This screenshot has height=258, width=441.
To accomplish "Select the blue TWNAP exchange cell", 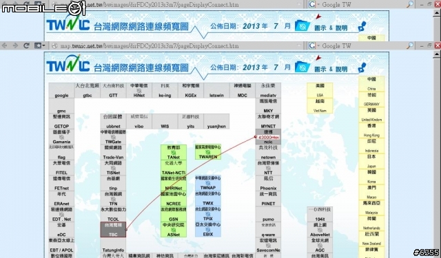I will point(208,183).
